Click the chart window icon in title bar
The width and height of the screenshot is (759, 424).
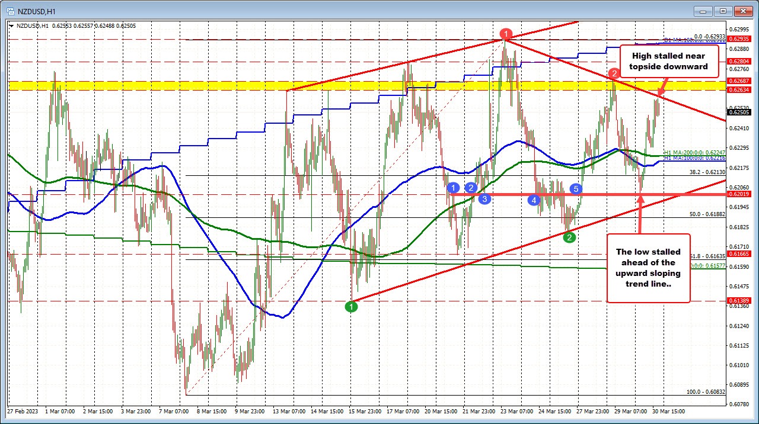point(11,11)
